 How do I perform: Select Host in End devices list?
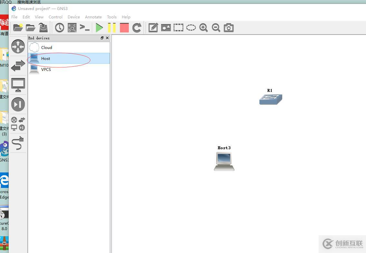click(69, 58)
